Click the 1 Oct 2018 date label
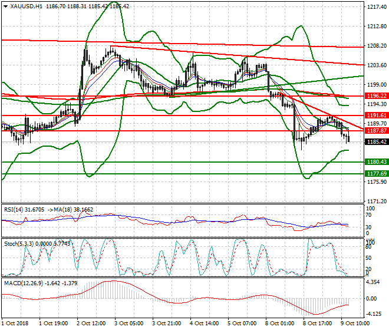The height and width of the screenshot is (330, 389). [x=14, y=324]
